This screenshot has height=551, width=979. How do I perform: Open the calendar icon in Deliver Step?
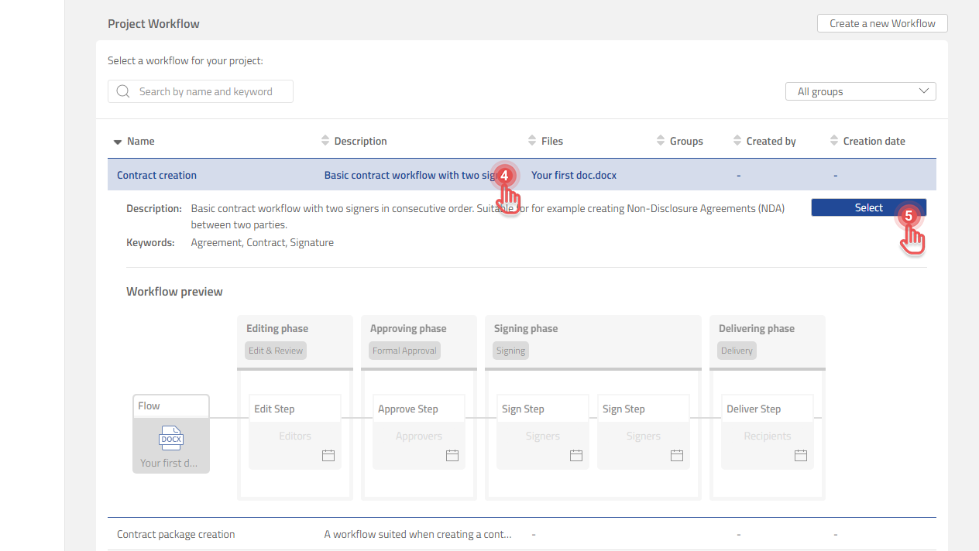pos(800,456)
